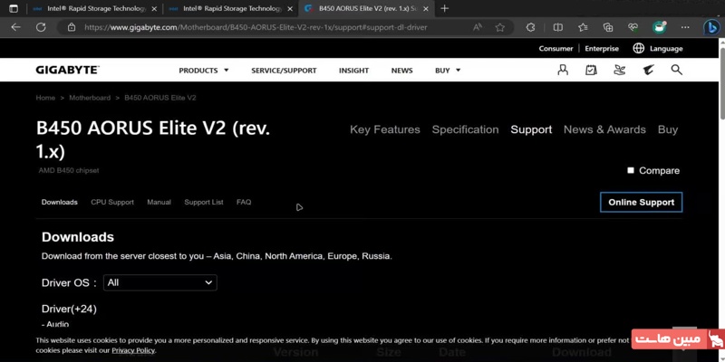Tick the Compare checkbox
This screenshot has height=362, width=725.
[631, 170]
